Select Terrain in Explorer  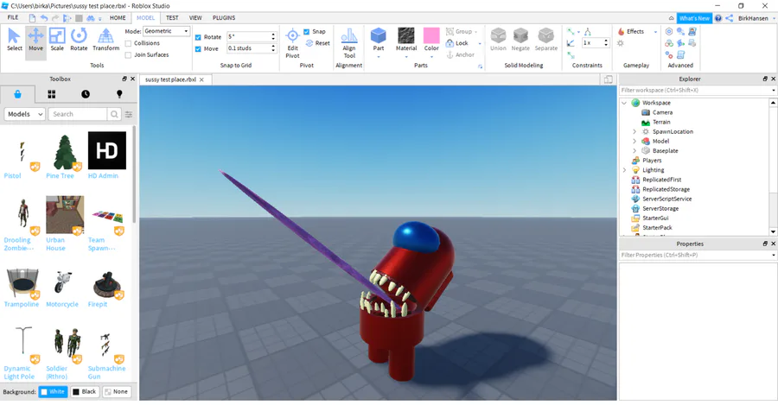[x=661, y=122]
